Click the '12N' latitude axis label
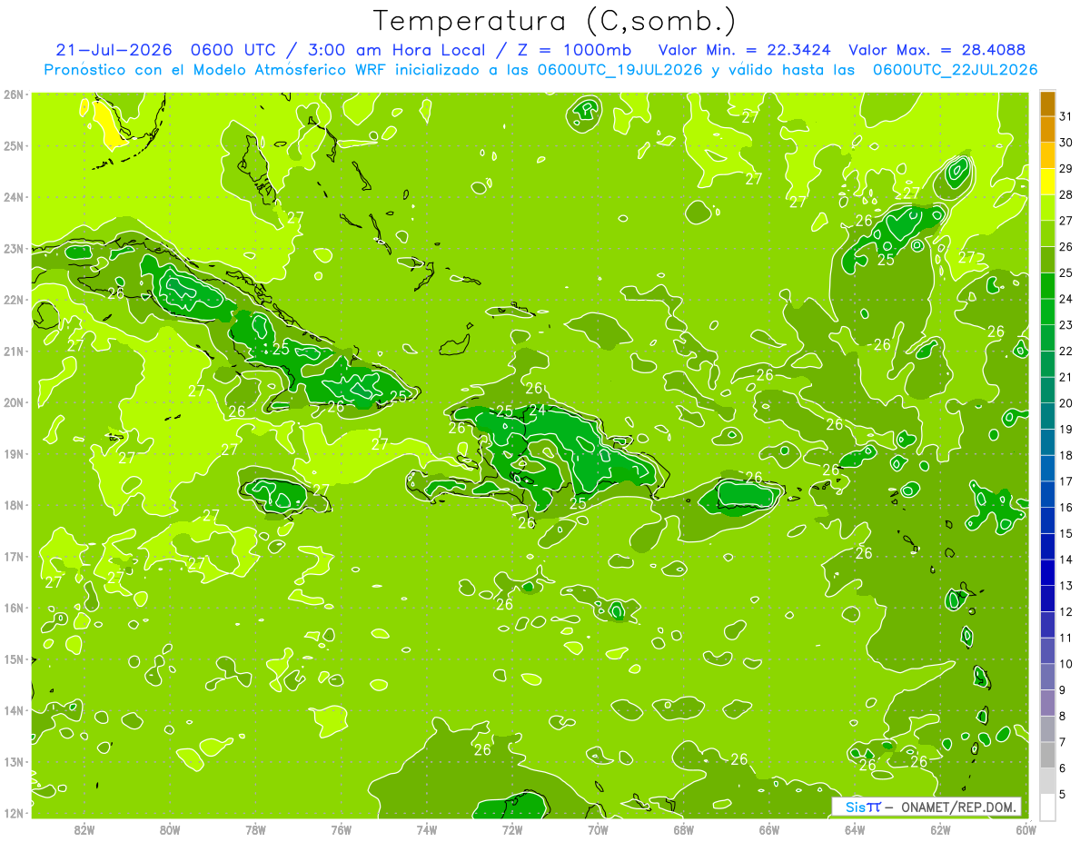Viewport: 1090px width, 842px height. (14, 813)
